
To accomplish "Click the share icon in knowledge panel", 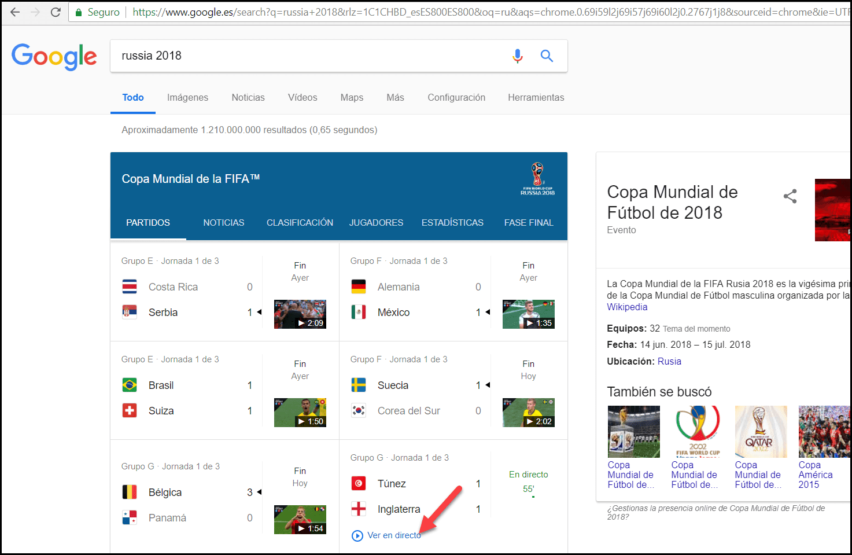I will point(790,196).
